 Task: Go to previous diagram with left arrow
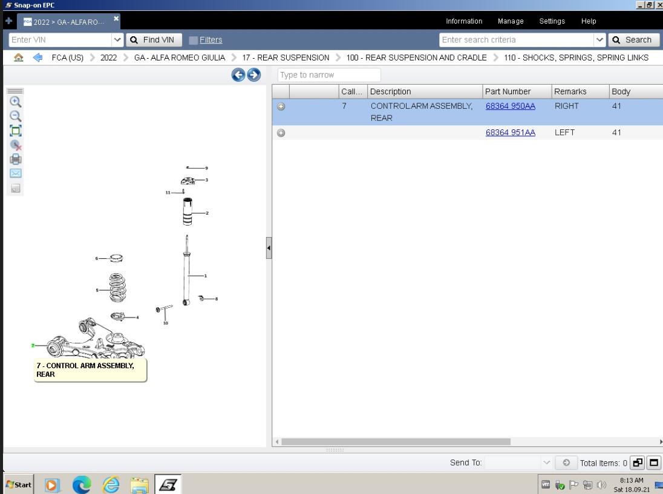click(x=238, y=75)
